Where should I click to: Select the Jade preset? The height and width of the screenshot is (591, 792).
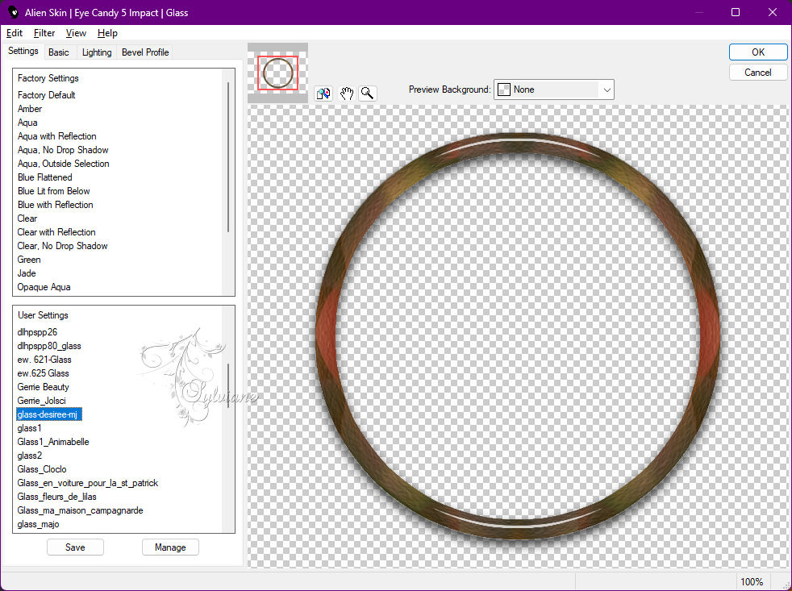[x=27, y=273]
